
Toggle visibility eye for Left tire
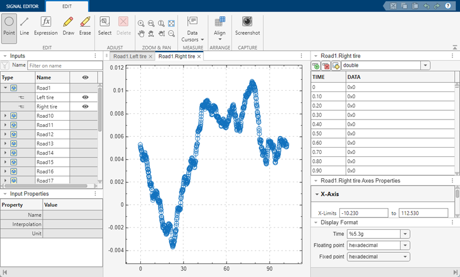point(85,97)
